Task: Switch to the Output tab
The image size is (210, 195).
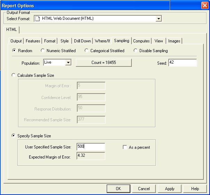Action: pyautogui.click(x=16, y=41)
